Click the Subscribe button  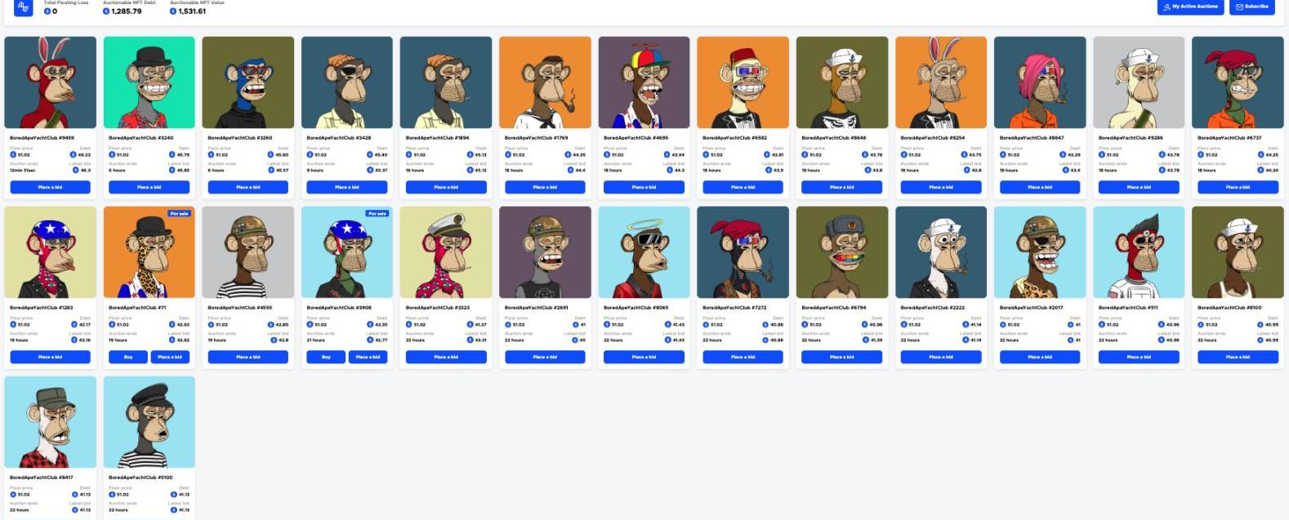tap(1252, 7)
